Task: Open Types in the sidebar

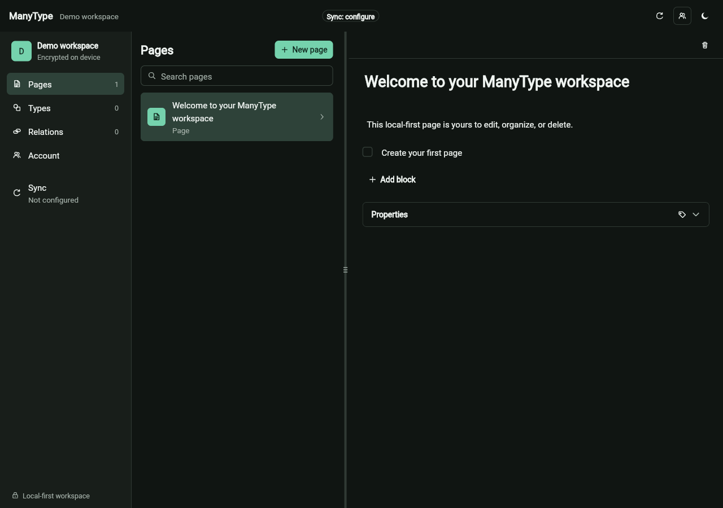Action: 66,108
